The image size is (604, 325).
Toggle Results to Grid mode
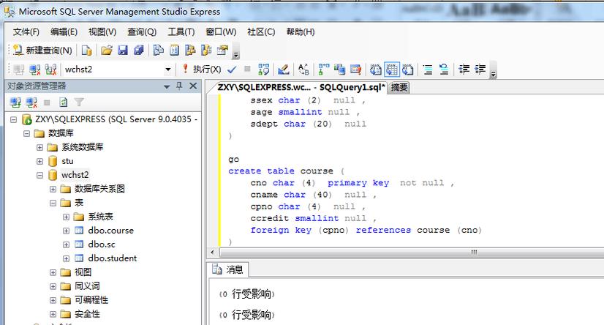[392, 70]
